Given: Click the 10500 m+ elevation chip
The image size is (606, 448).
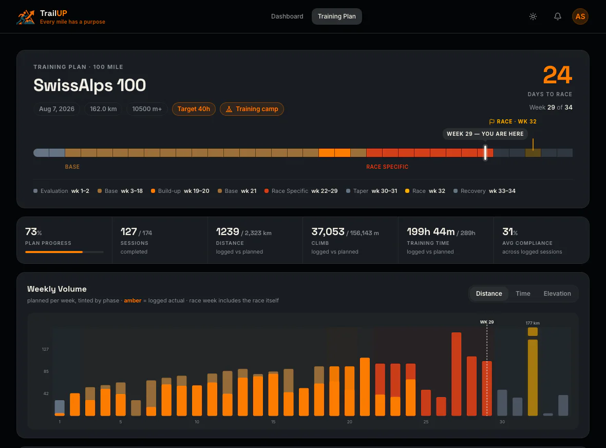Looking at the screenshot, I should click(147, 109).
